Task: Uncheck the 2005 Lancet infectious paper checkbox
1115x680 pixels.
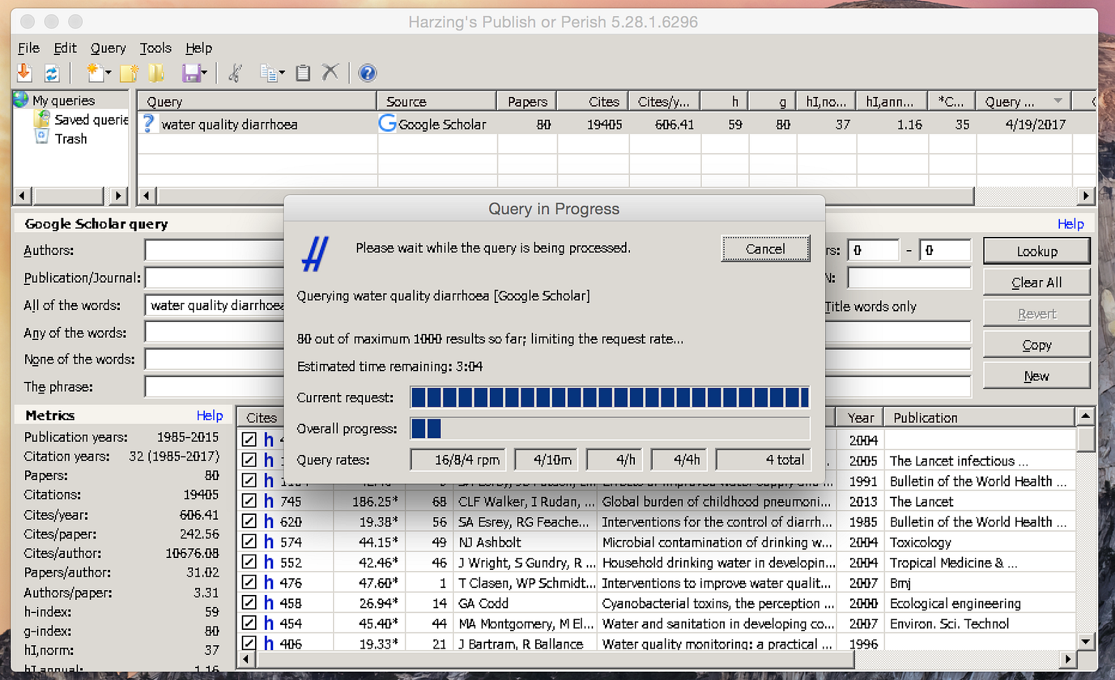Action: click(249, 460)
